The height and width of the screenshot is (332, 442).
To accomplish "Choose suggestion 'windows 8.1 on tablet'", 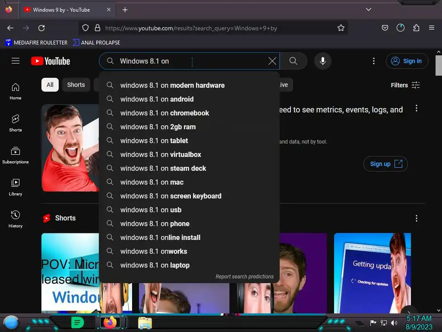I will pyautogui.click(x=189, y=140).
